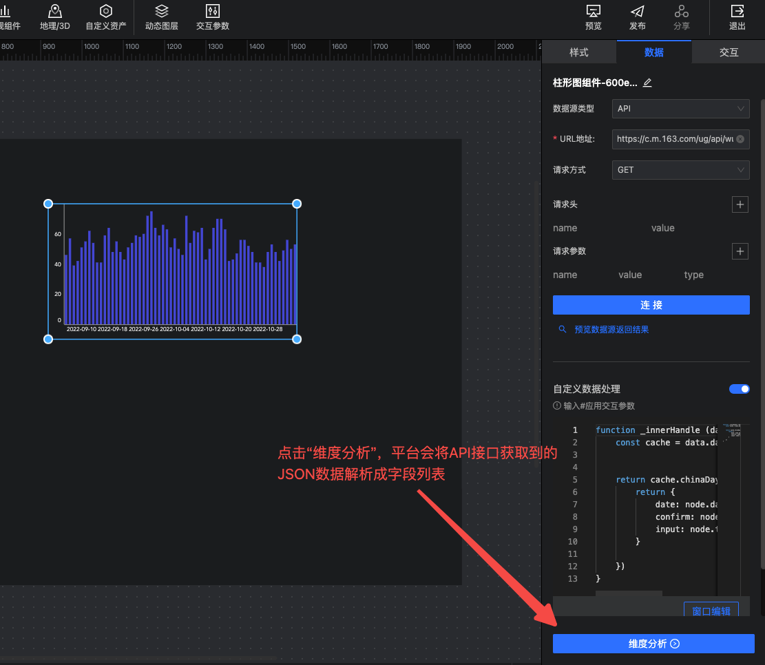The image size is (765, 665).
Task: Switch to the 样式 tab
Action: [579, 52]
